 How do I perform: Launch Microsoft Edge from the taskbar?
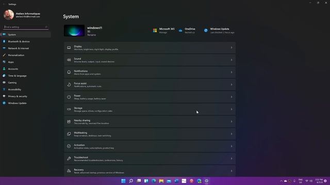pyautogui.click(x=154, y=181)
